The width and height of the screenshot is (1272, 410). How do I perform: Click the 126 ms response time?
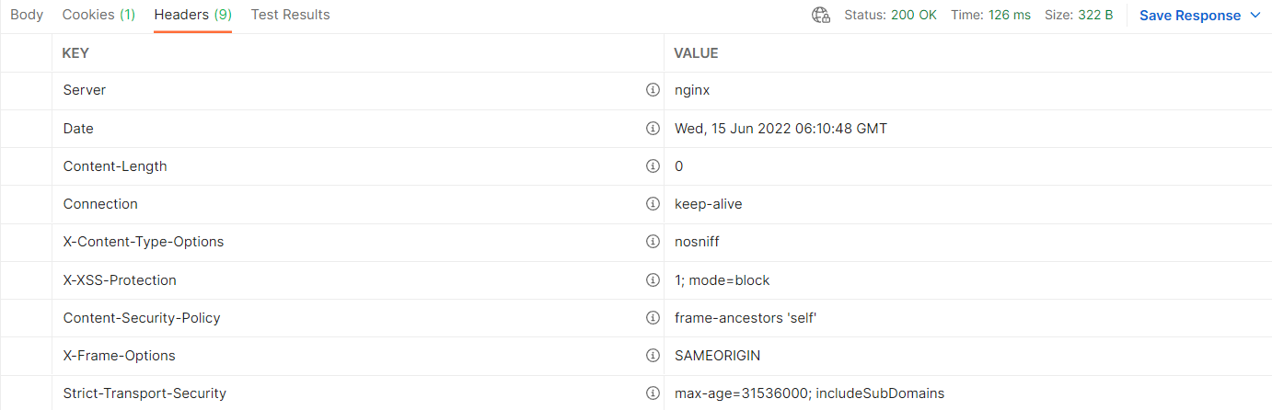[x=1010, y=16]
